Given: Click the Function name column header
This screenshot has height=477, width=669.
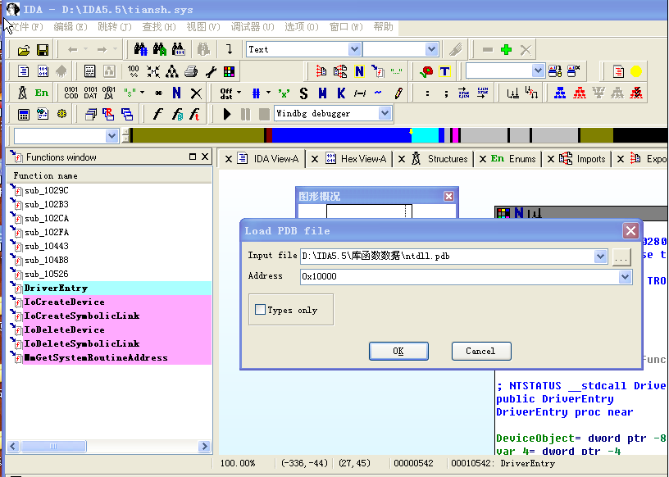Looking at the screenshot, I should pyautogui.click(x=110, y=175).
